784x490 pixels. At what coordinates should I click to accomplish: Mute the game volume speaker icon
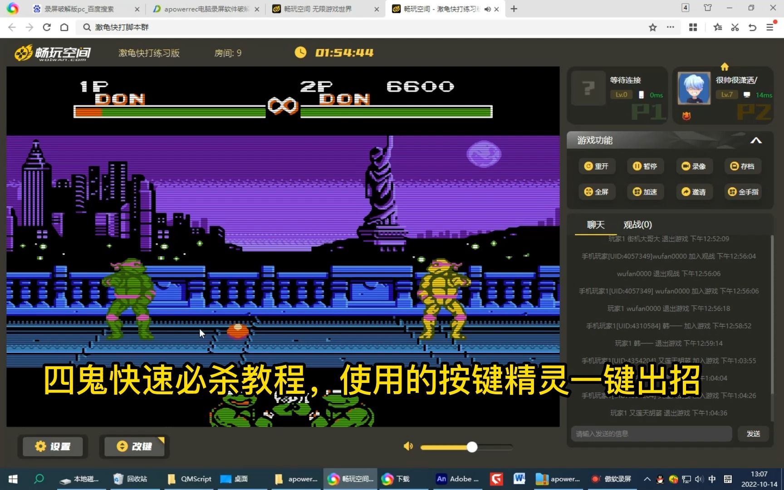click(x=408, y=446)
